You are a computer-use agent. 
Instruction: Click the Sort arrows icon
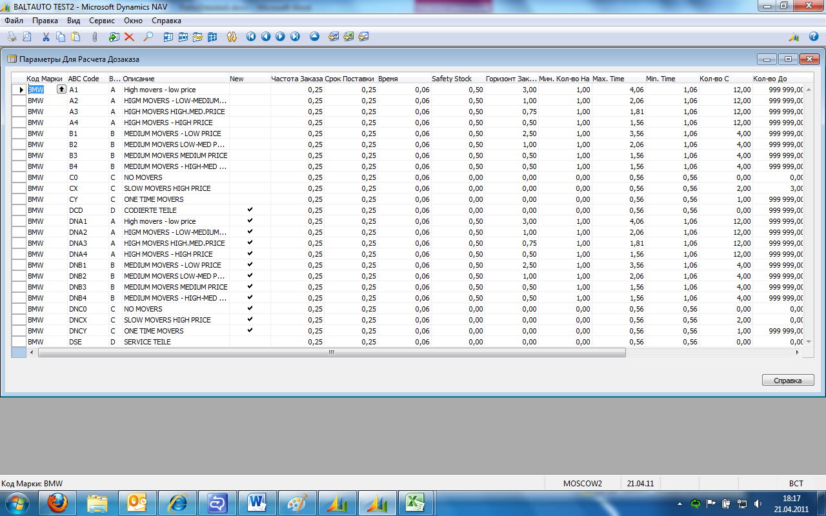[232, 37]
